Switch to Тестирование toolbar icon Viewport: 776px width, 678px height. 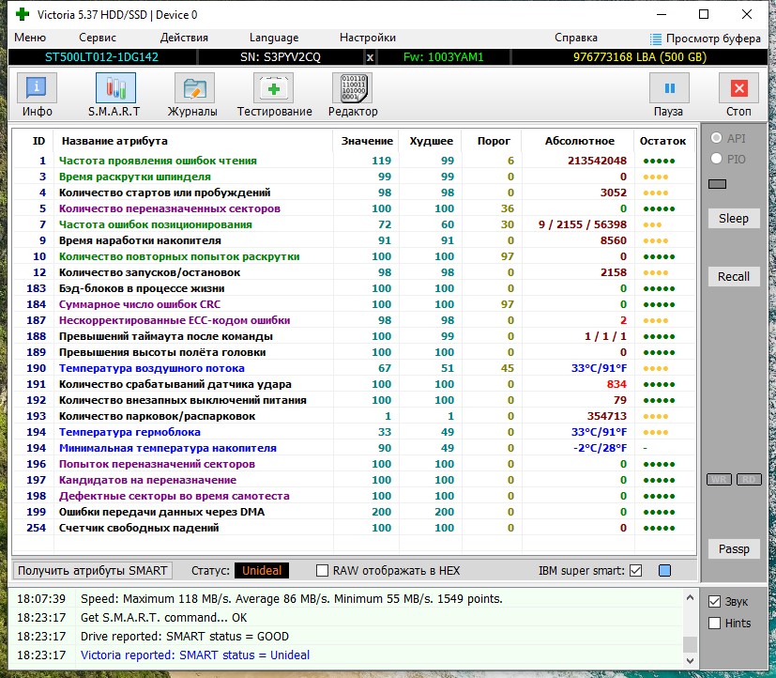pyautogui.click(x=274, y=89)
